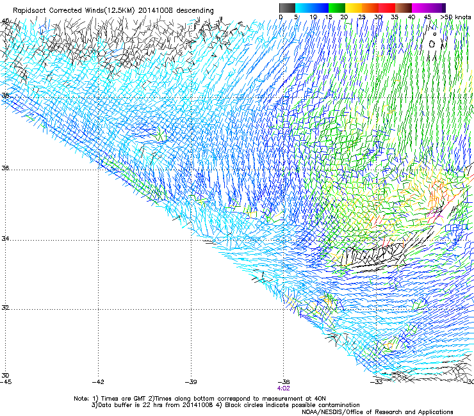Click the longitude label '-42' on bottom axis

(x=98, y=382)
